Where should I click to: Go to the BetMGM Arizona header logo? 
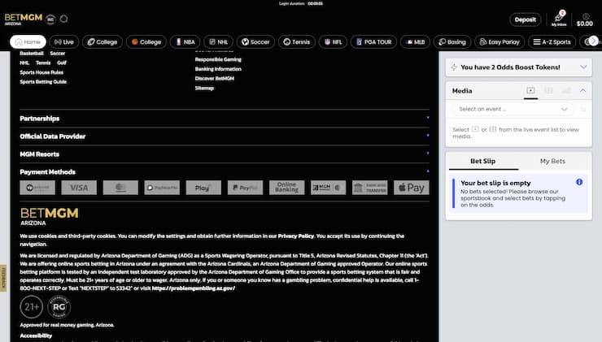24,19
